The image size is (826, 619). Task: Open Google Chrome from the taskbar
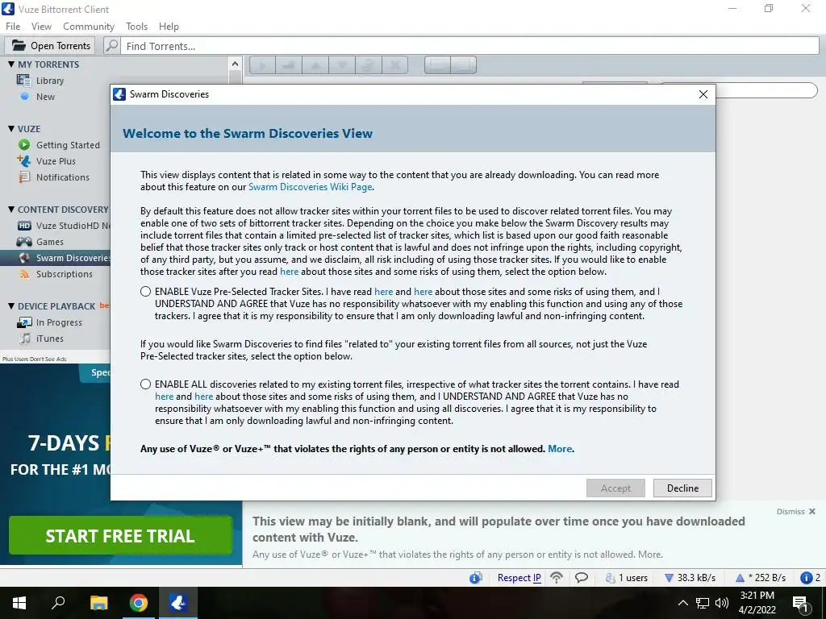139,603
